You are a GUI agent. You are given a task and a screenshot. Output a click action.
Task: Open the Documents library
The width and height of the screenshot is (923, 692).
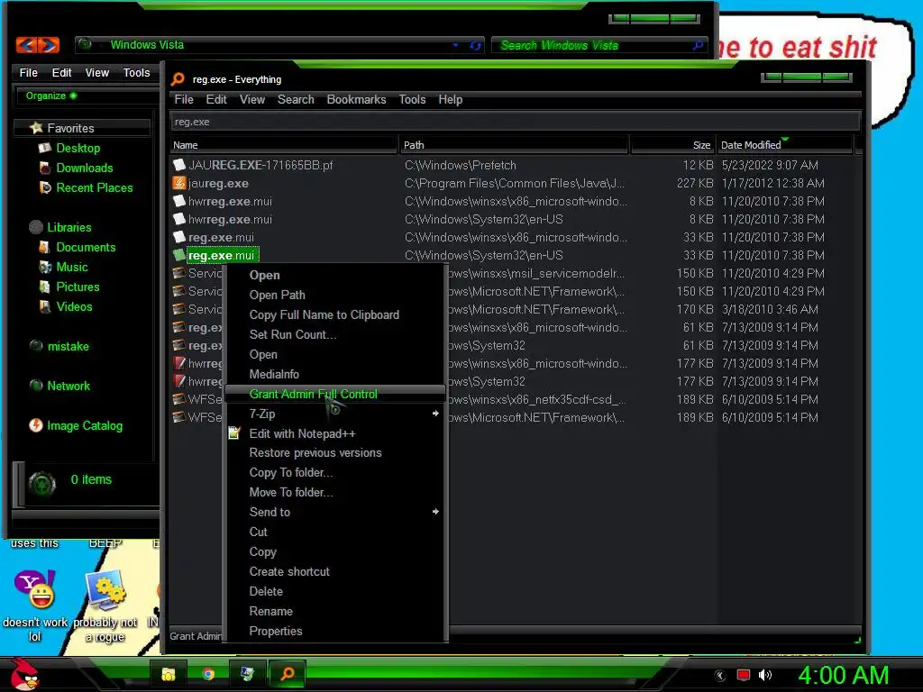click(86, 248)
